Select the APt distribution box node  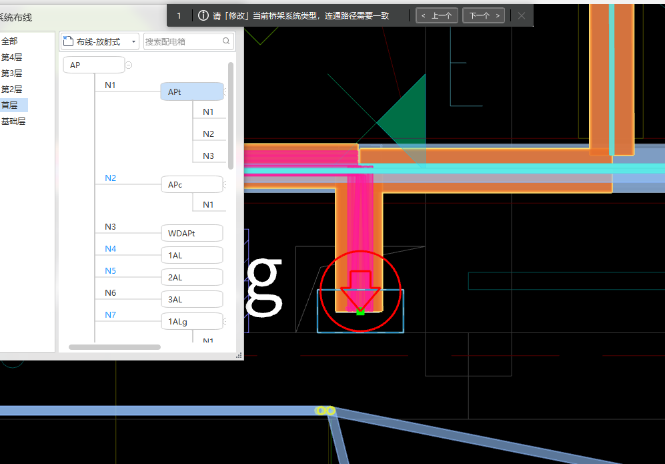point(191,91)
